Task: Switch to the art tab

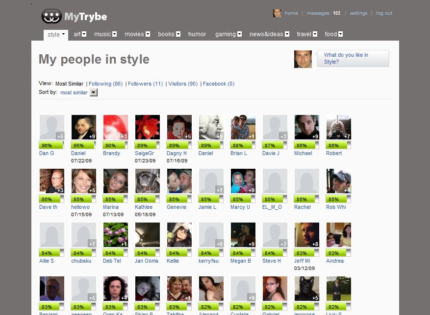Action: 77,34
